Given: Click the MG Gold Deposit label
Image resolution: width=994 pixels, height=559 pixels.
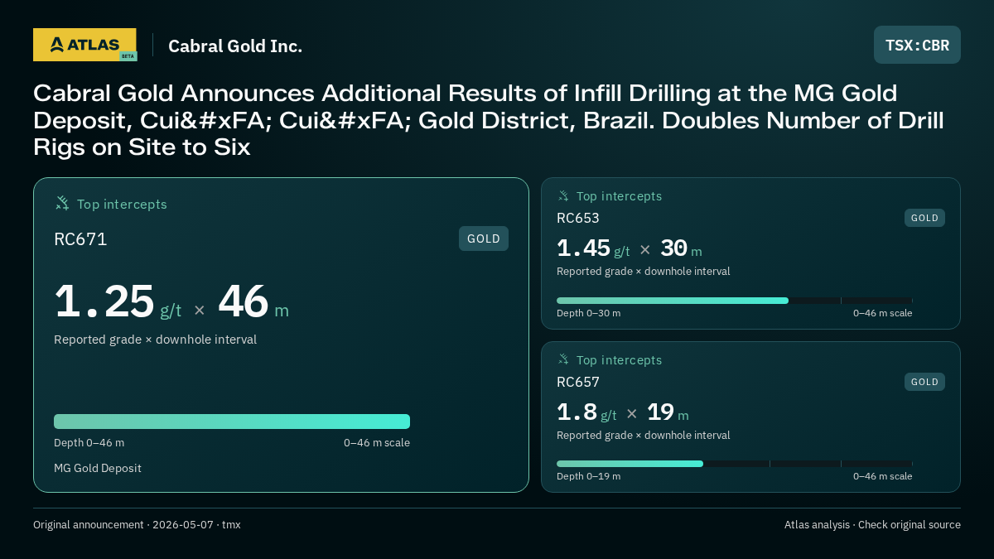Looking at the screenshot, I should pos(98,468).
